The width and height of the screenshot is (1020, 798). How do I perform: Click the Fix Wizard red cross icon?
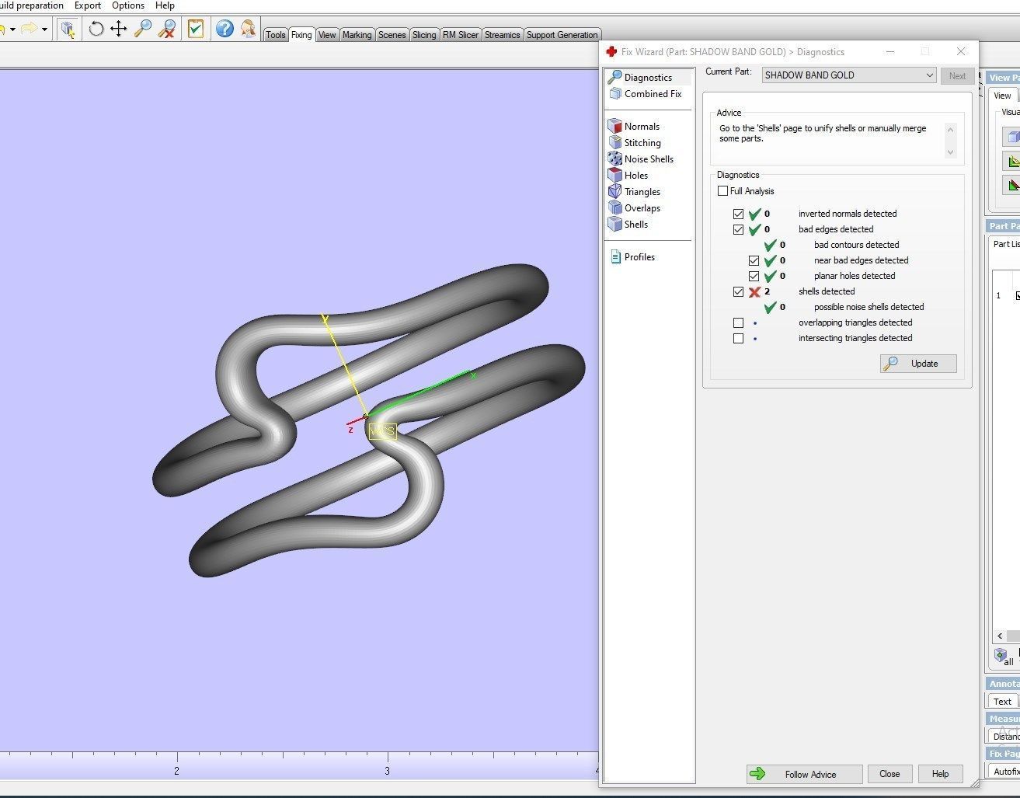pyautogui.click(x=611, y=51)
